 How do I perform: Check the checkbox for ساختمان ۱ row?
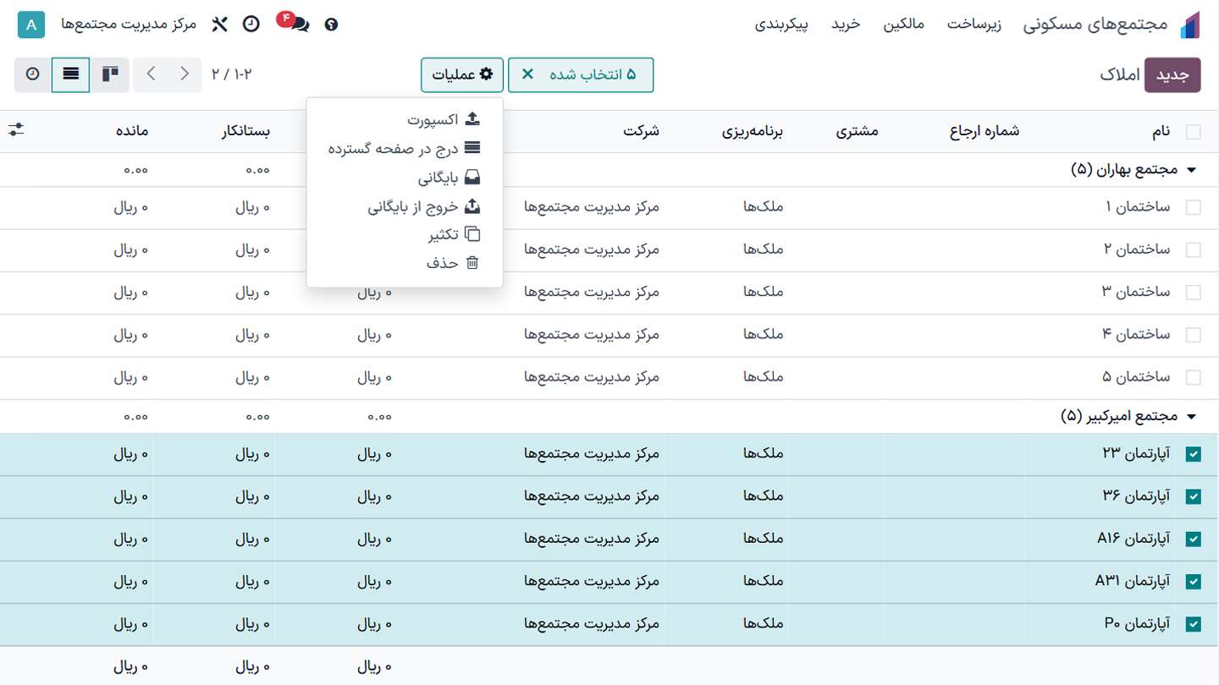click(x=1194, y=207)
